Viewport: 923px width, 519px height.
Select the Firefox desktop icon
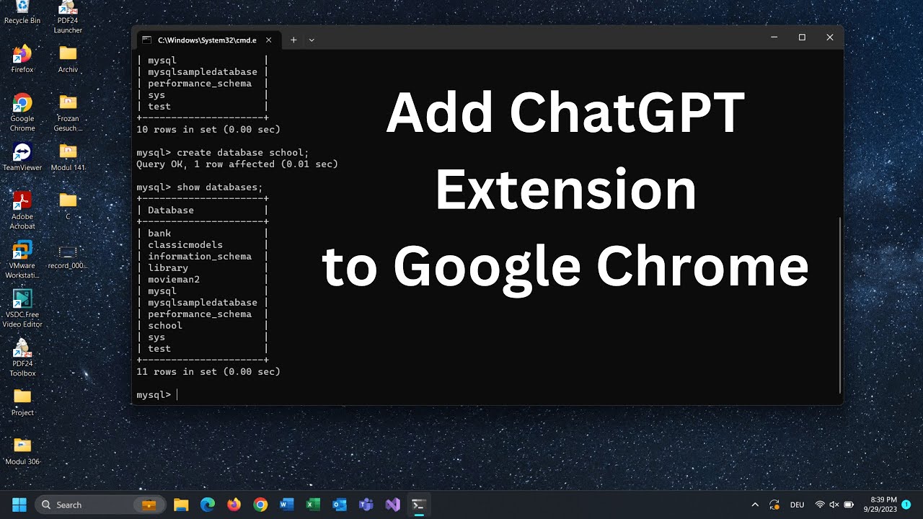coord(22,59)
